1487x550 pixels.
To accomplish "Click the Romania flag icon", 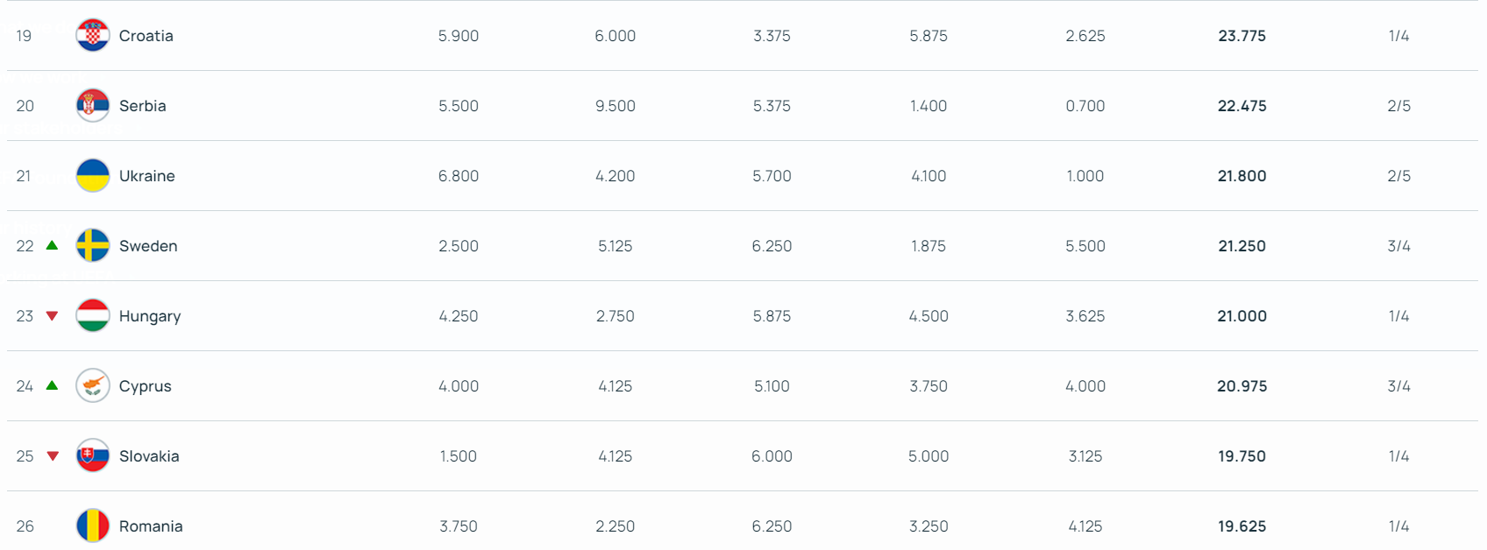I will [92, 525].
